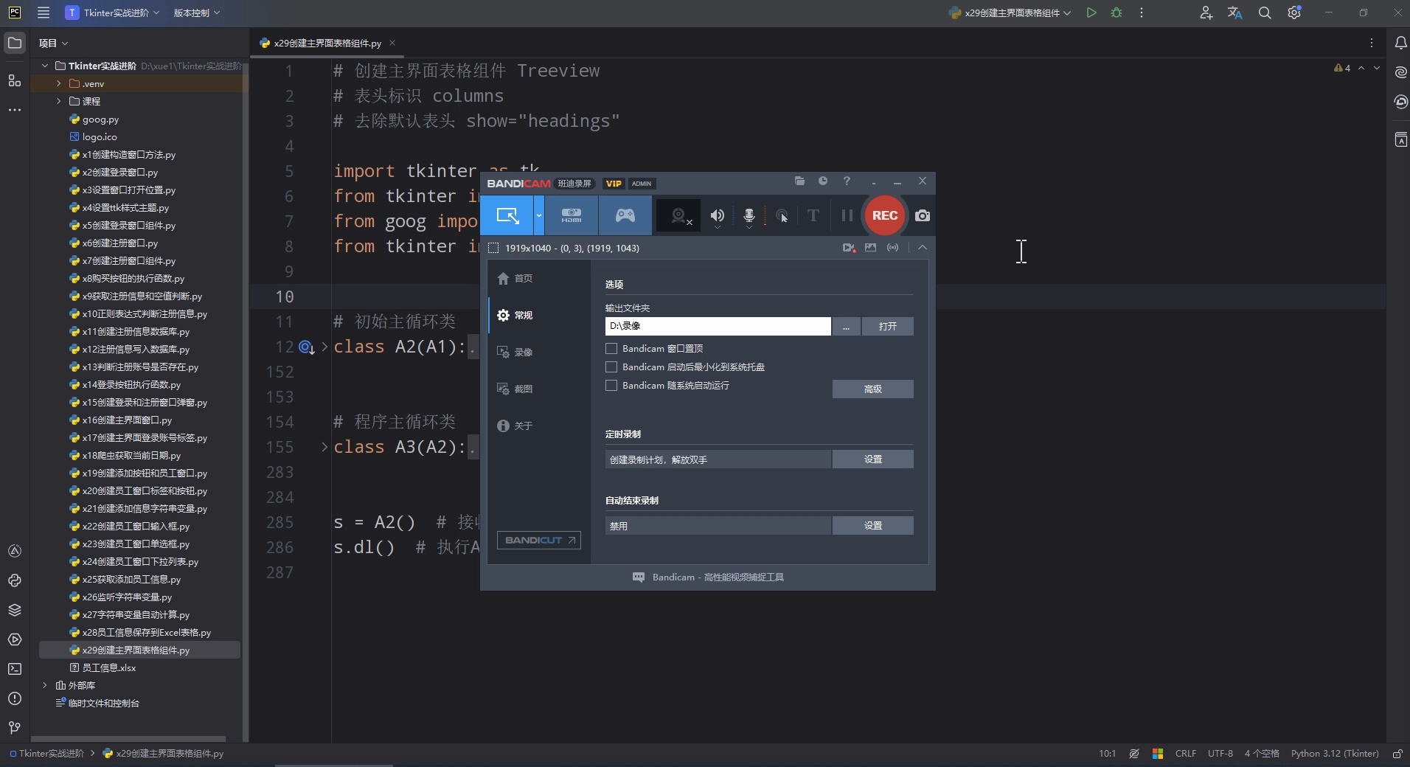Click the 打开 button next to output folder
This screenshot has height=767, width=1410.
(888, 327)
